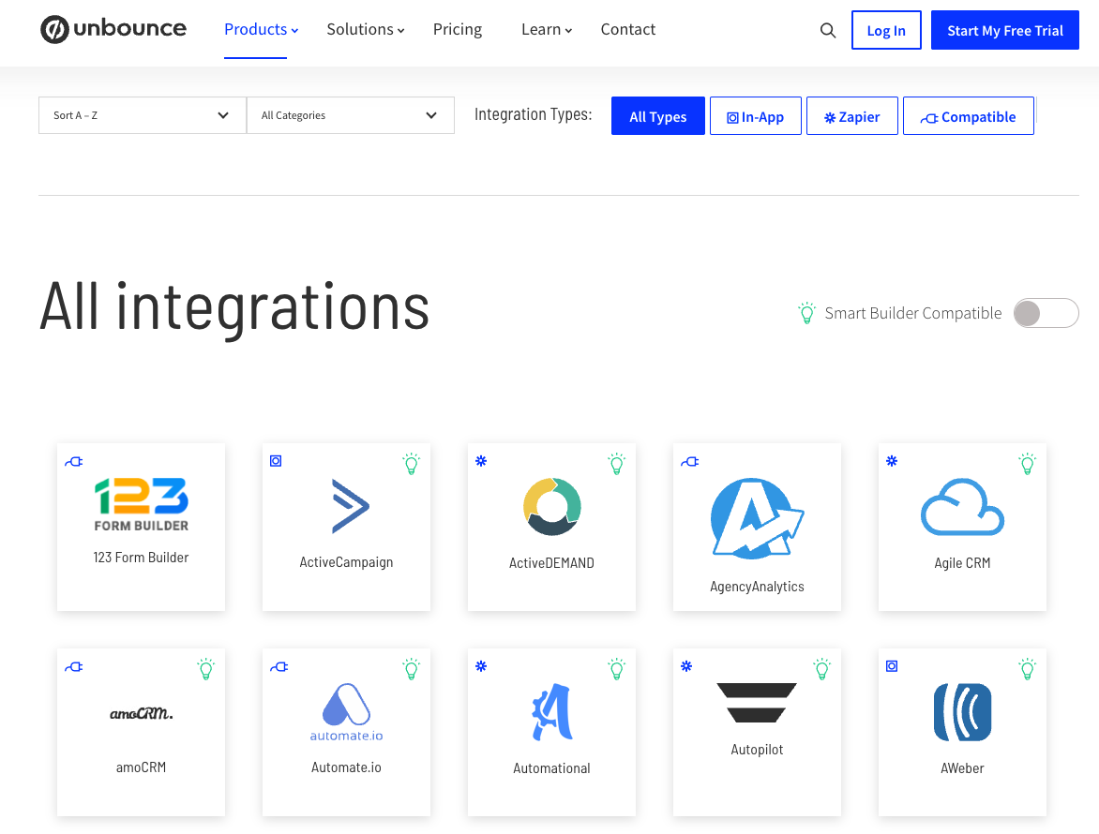Click lightbulb icon on Autopilot card

point(822,669)
